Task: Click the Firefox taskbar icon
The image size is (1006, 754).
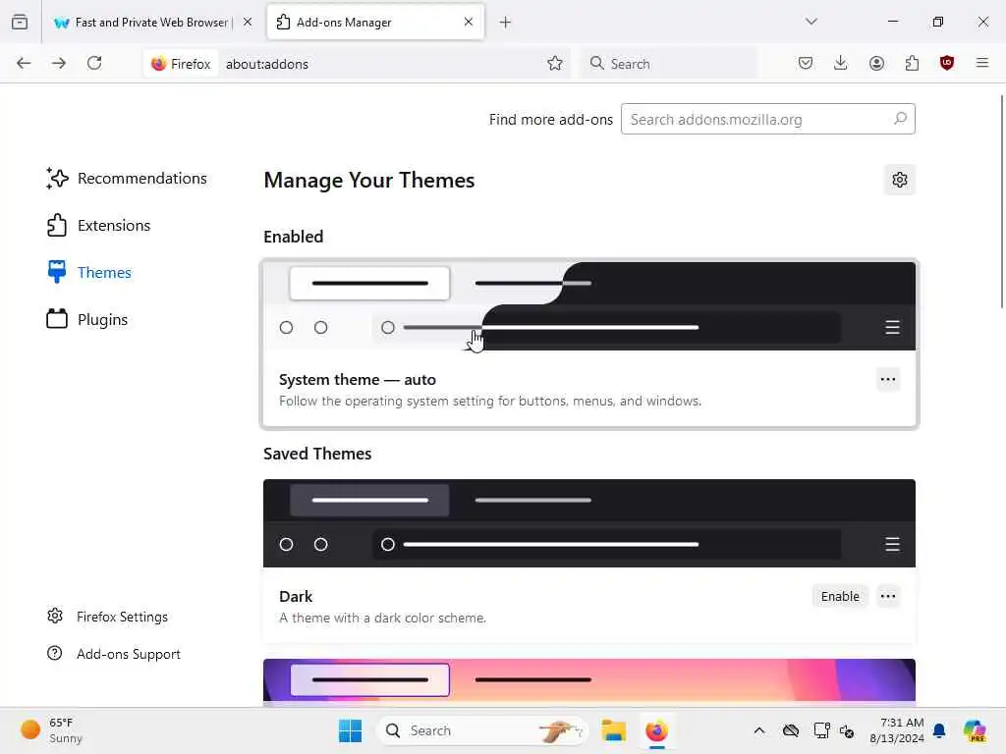Action: pyautogui.click(x=656, y=730)
